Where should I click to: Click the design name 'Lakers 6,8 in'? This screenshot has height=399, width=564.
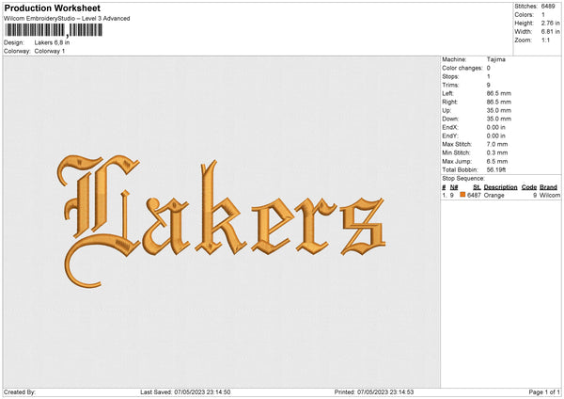52,42
